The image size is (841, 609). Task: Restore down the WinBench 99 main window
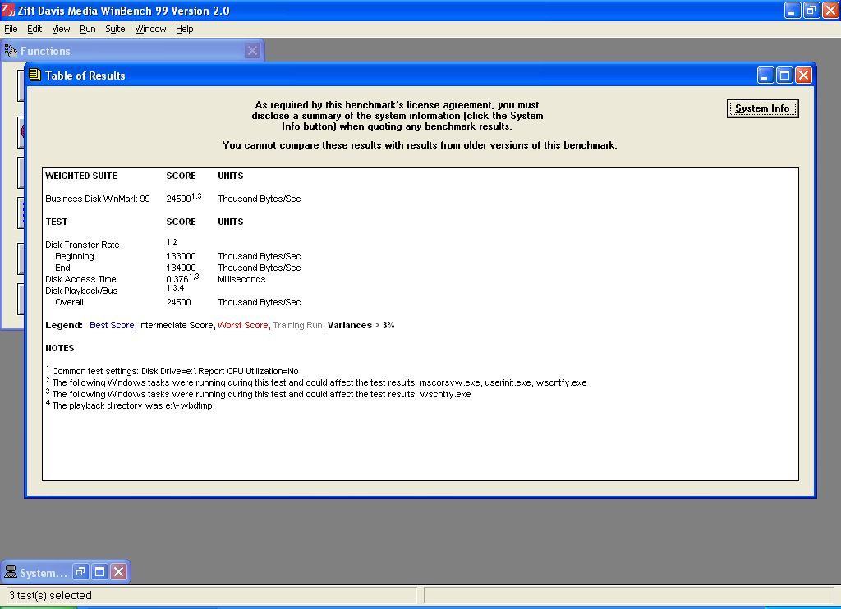click(x=811, y=10)
